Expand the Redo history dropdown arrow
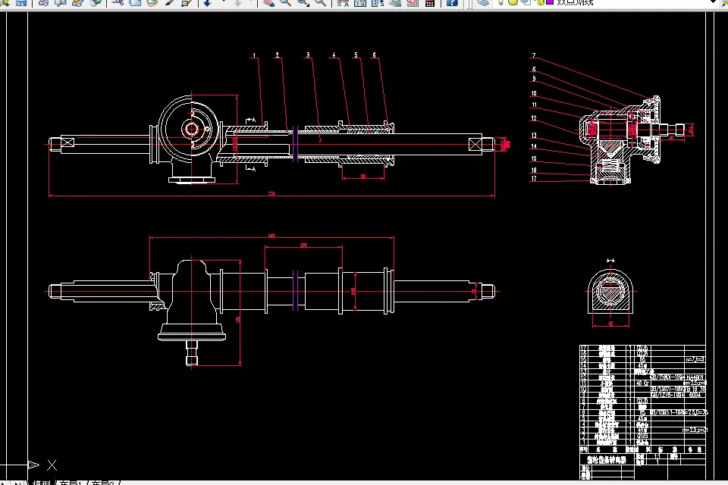This screenshot has height=485, width=728. point(251,2)
